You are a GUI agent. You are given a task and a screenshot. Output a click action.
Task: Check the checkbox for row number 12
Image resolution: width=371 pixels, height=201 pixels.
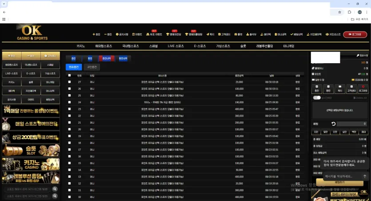point(69,183)
